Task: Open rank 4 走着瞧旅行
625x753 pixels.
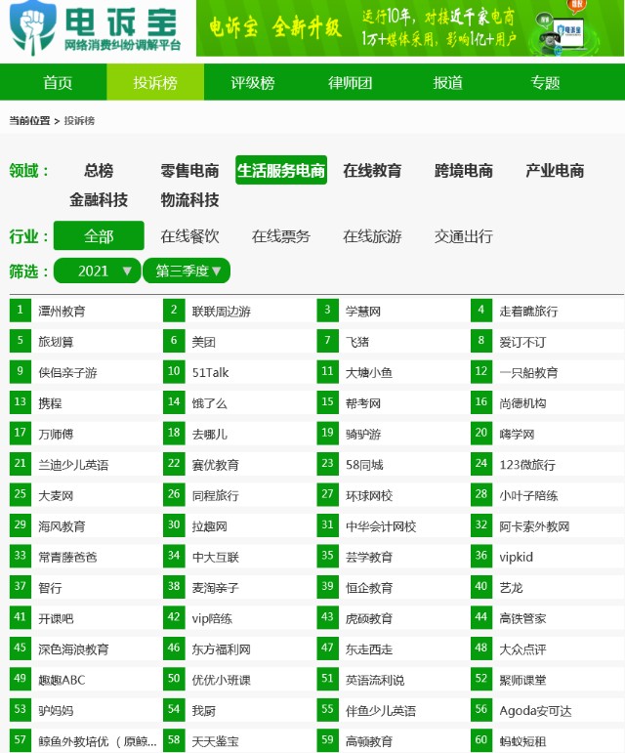Action: point(528,312)
